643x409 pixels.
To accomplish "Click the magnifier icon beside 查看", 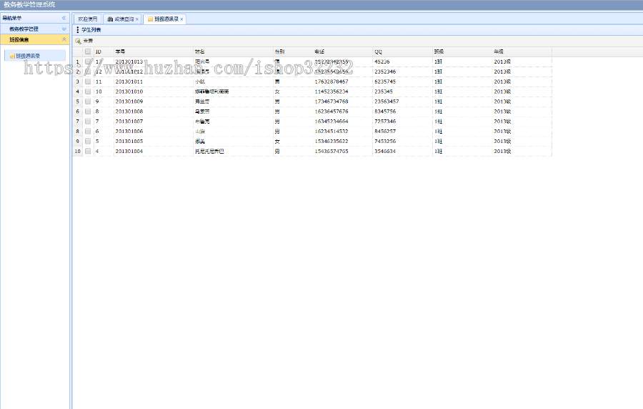I will (x=78, y=41).
